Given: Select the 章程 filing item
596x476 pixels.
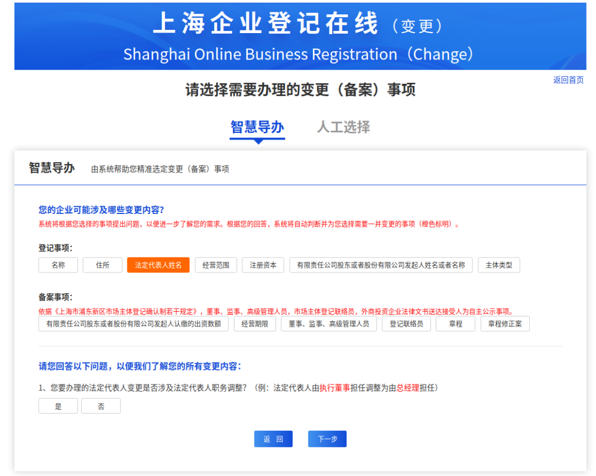Looking at the screenshot, I should [455, 324].
